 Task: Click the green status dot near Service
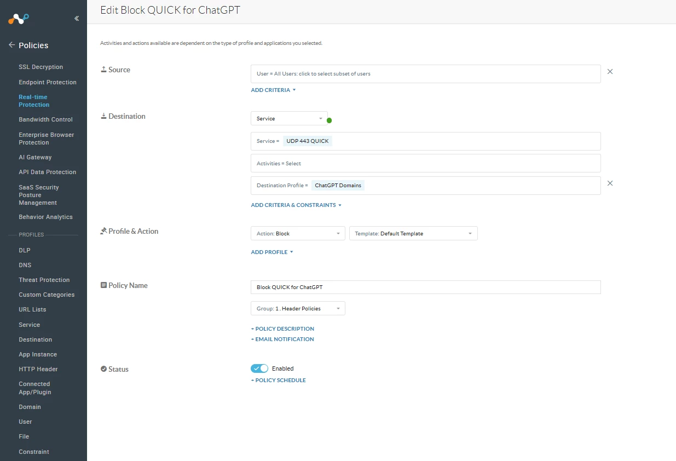pos(330,120)
